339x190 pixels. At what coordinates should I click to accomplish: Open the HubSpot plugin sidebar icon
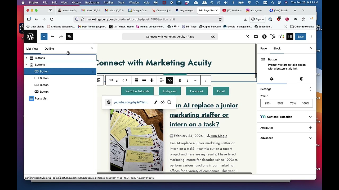(x=273, y=37)
